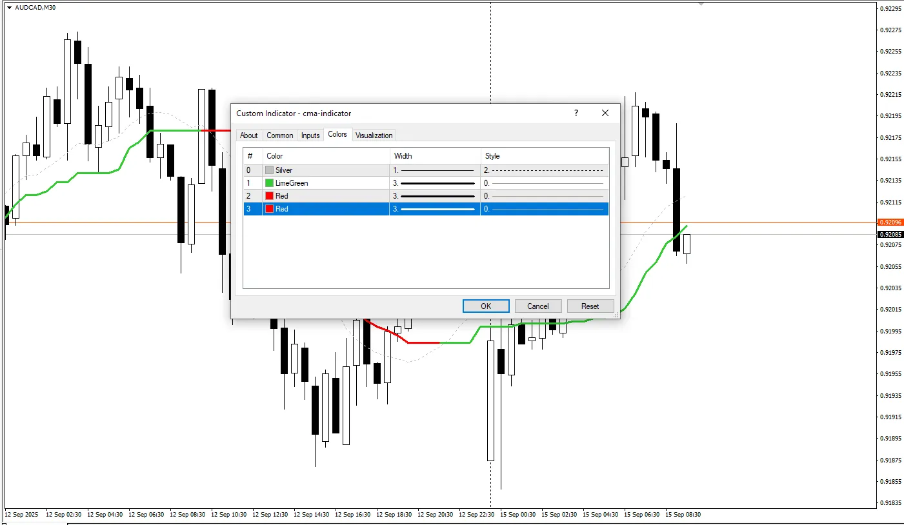This screenshot has height=525, width=904.
Task: Select the Colors tab
Action: coord(337,134)
